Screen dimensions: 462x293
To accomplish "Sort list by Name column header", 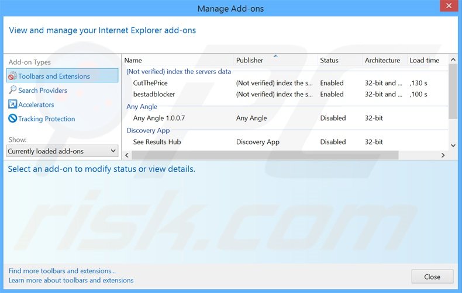I will pos(178,60).
